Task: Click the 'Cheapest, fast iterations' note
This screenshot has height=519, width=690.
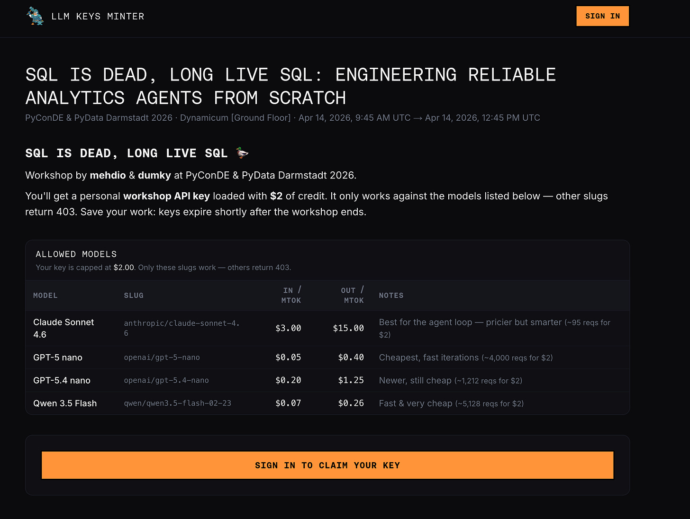Action: [466, 358]
